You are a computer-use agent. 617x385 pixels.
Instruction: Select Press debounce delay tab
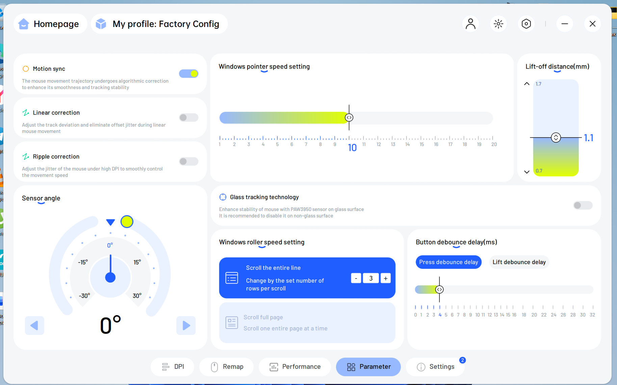point(448,262)
